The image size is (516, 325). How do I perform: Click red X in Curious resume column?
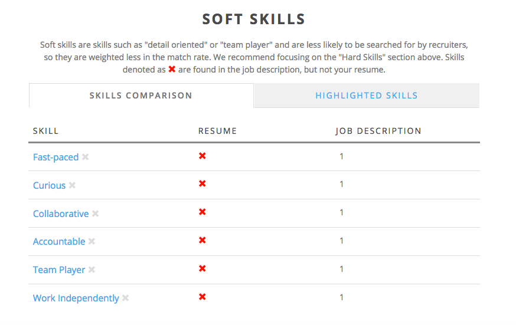[x=203, y=183]
